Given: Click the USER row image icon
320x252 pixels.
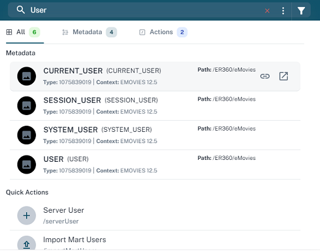Looking at the screenshot, I should 27,164.
